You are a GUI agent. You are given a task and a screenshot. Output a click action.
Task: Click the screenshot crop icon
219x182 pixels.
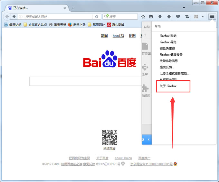click(x=187, y=17)
